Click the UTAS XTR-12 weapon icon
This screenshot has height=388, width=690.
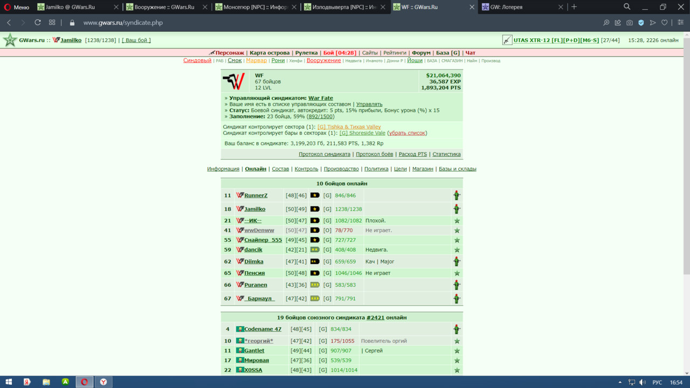click(507, 40)
